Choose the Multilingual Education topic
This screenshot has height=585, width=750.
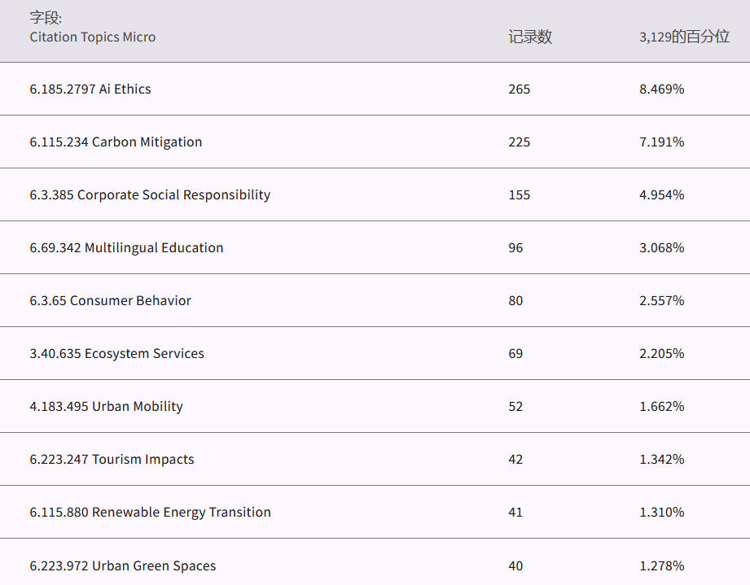(x=126, y=248)
